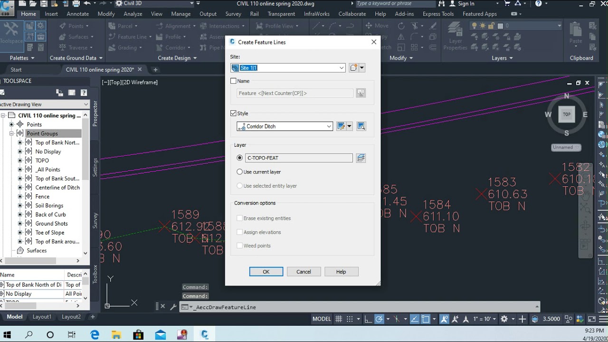The width and height of the screenshot is (608, 342).
Task: Click the Save icon in quick access toolbar
Action: coord(44,4)
